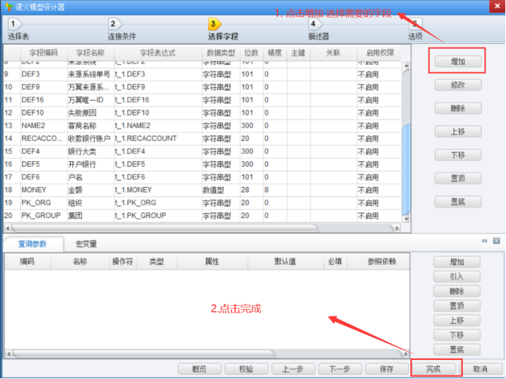This screenshot has width=506, height=379.
Task: Go to wizard step 2 连接条件
Action: [121, 29]
